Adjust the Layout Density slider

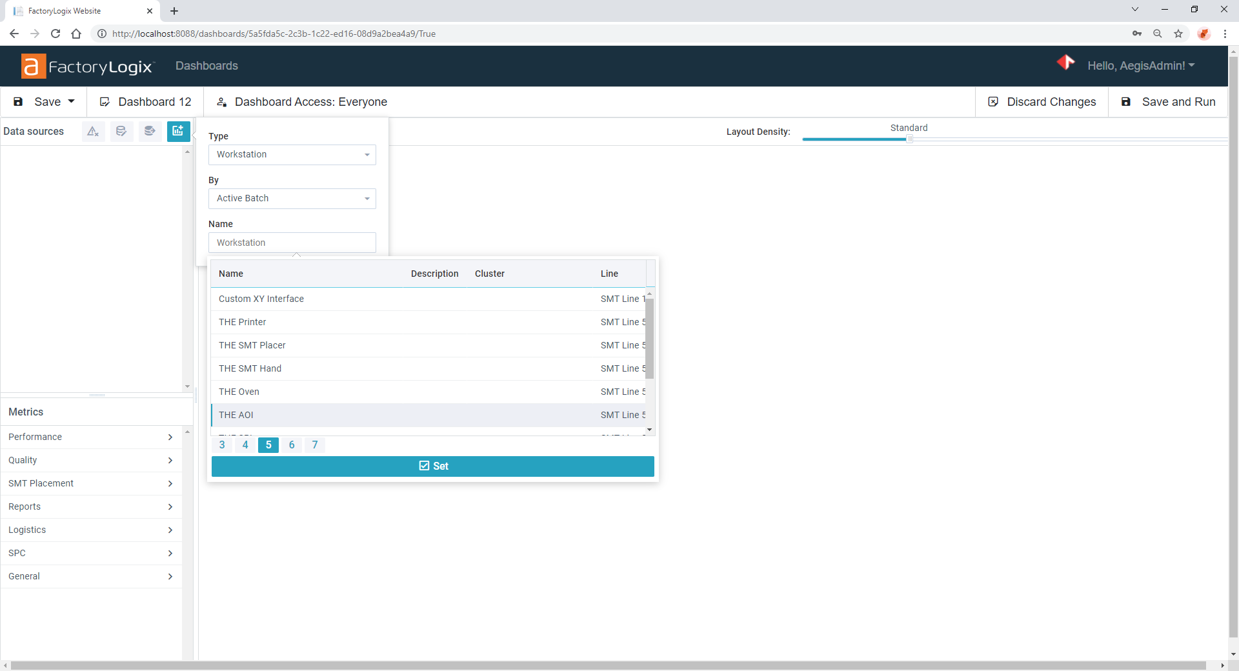910,139
